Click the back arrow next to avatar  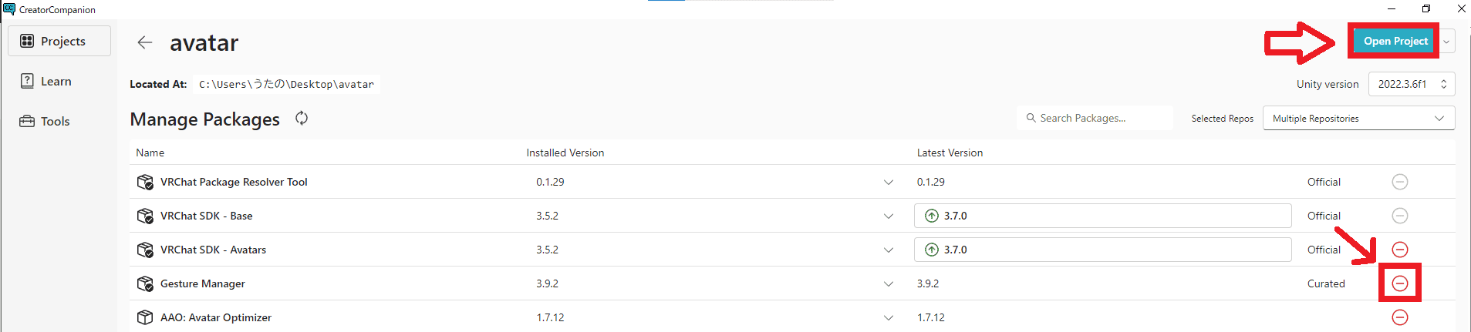(x=145, y=42)
